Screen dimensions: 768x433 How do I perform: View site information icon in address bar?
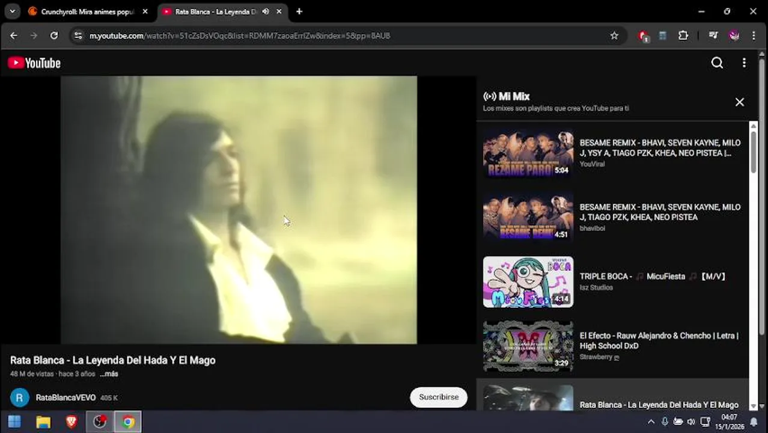pyautogui.click(x=78, y=35)
